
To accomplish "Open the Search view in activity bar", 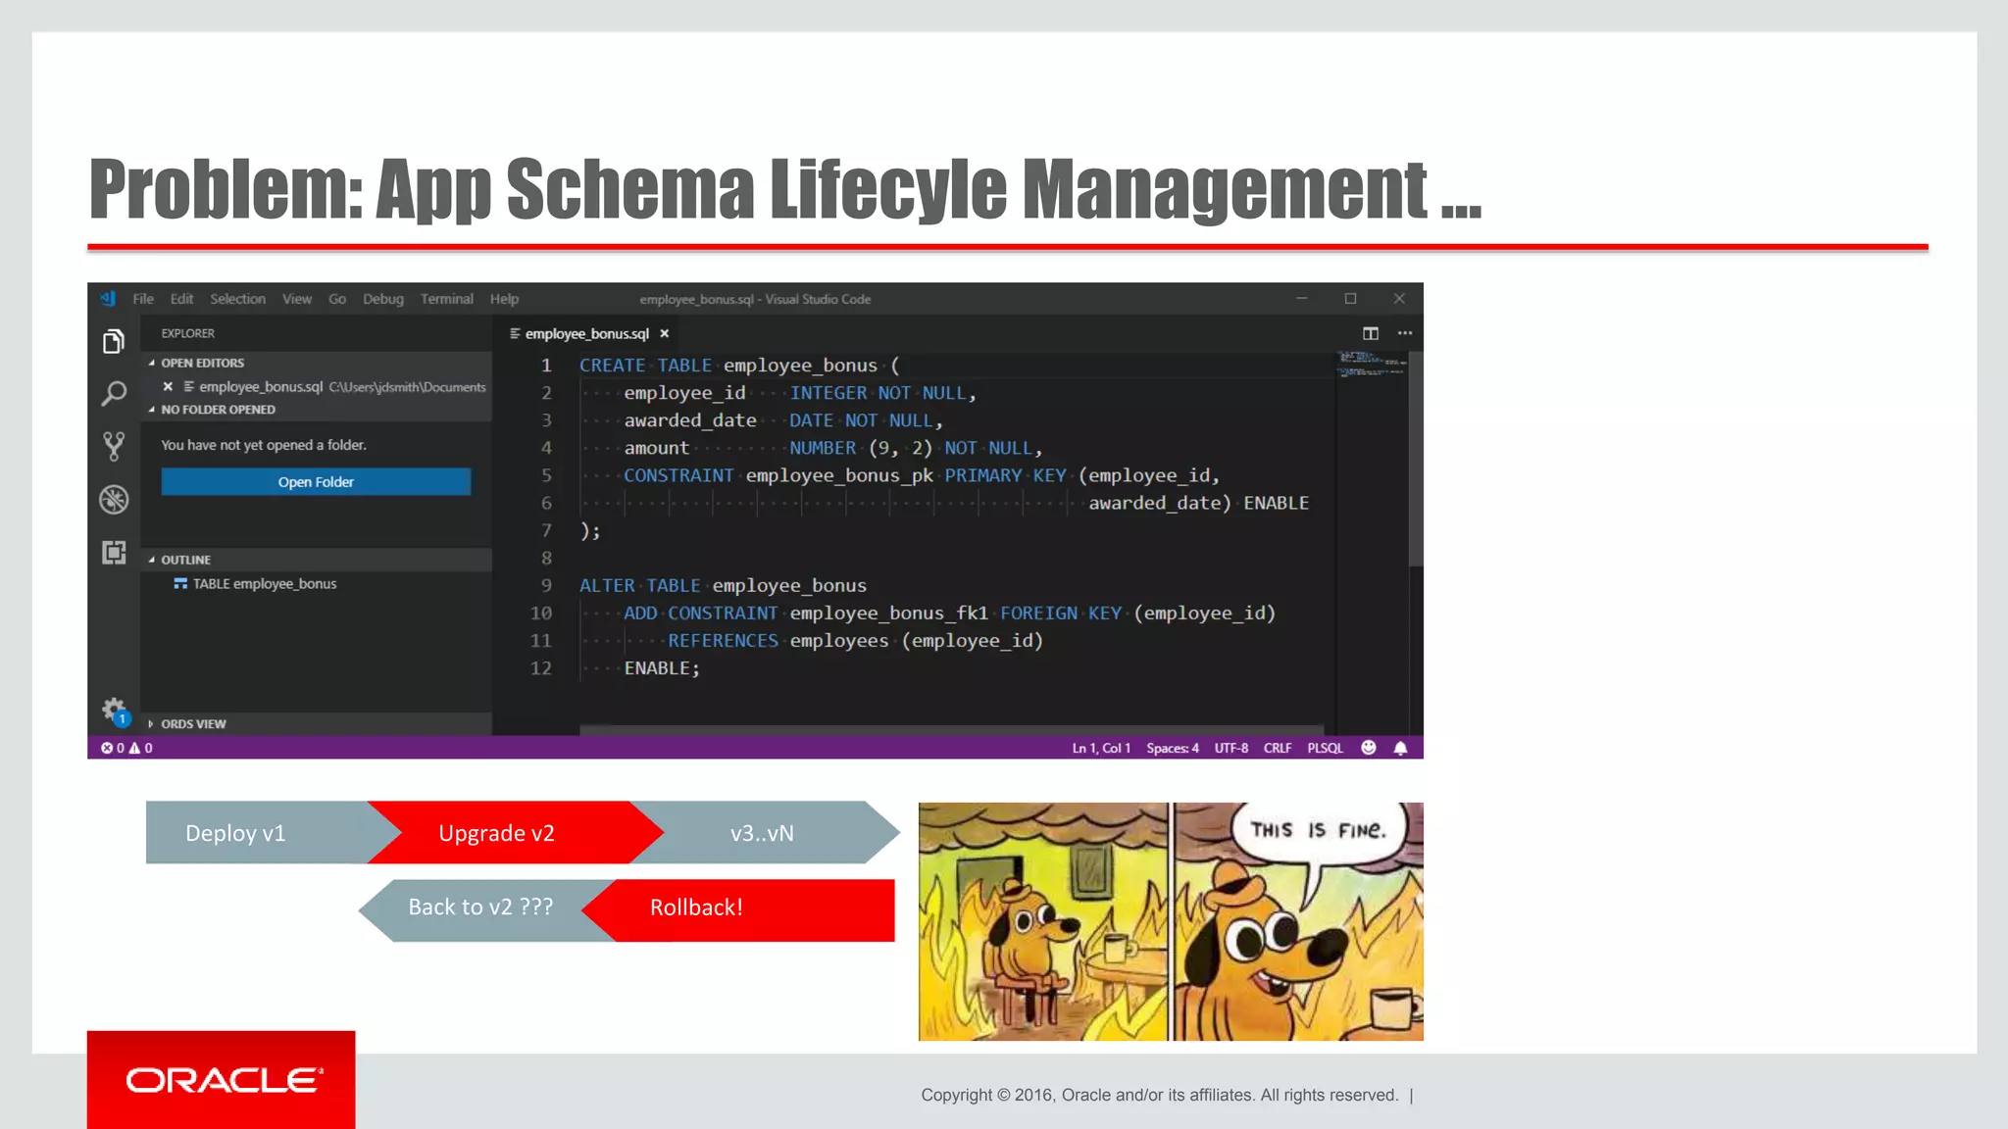I will tap(114, 394).
